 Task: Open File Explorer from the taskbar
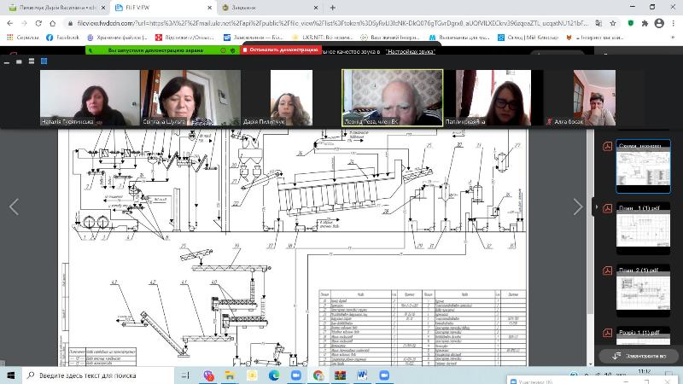230,375
